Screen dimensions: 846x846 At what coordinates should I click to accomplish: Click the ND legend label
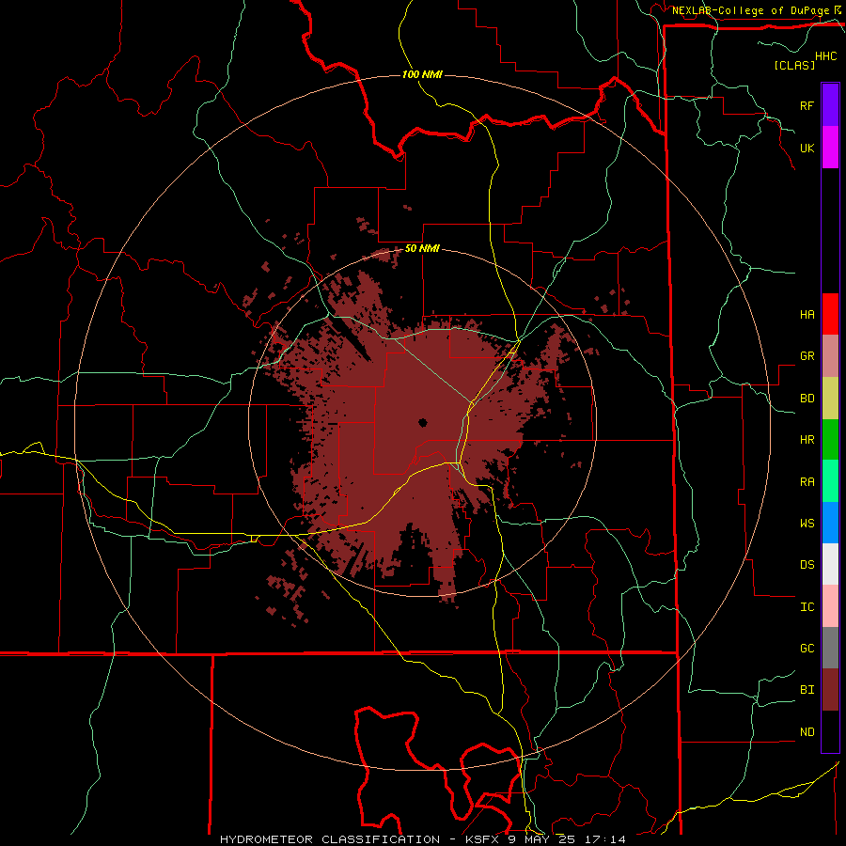pyautogui.click(x=807, y=732)
